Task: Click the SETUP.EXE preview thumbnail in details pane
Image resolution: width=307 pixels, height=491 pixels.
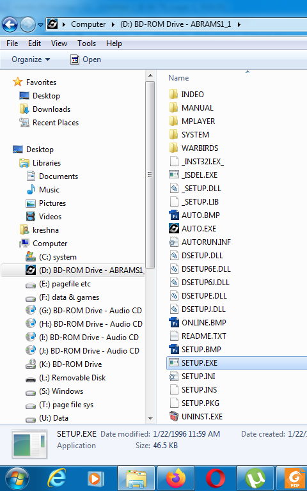Action: [x=30, y=444]
